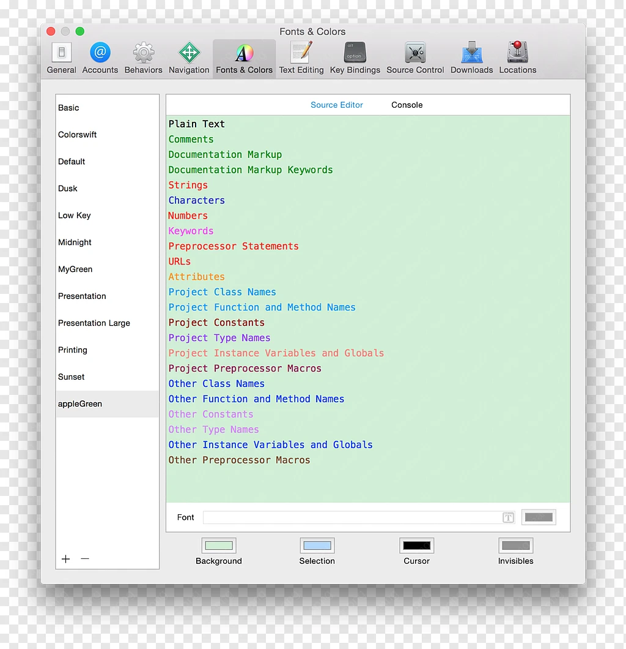Select the Strings syntax row

coord(368,186)
